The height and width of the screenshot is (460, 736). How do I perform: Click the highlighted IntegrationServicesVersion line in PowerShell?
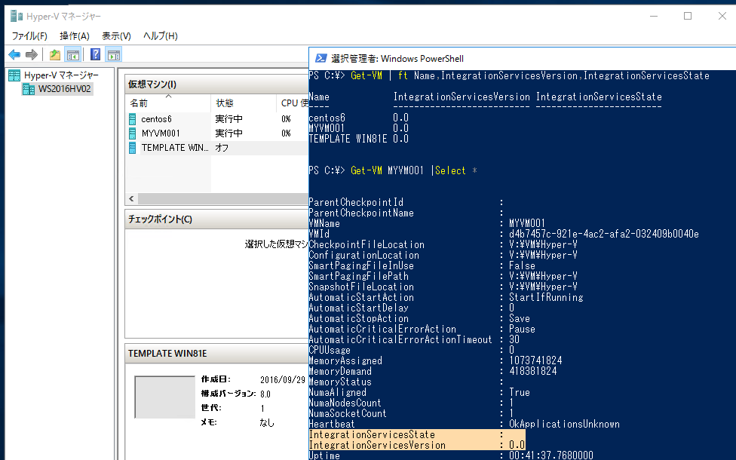[417, 445]
